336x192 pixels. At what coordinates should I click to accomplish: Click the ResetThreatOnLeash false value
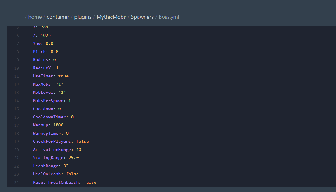pyautogui.click(x=90, y=182)
